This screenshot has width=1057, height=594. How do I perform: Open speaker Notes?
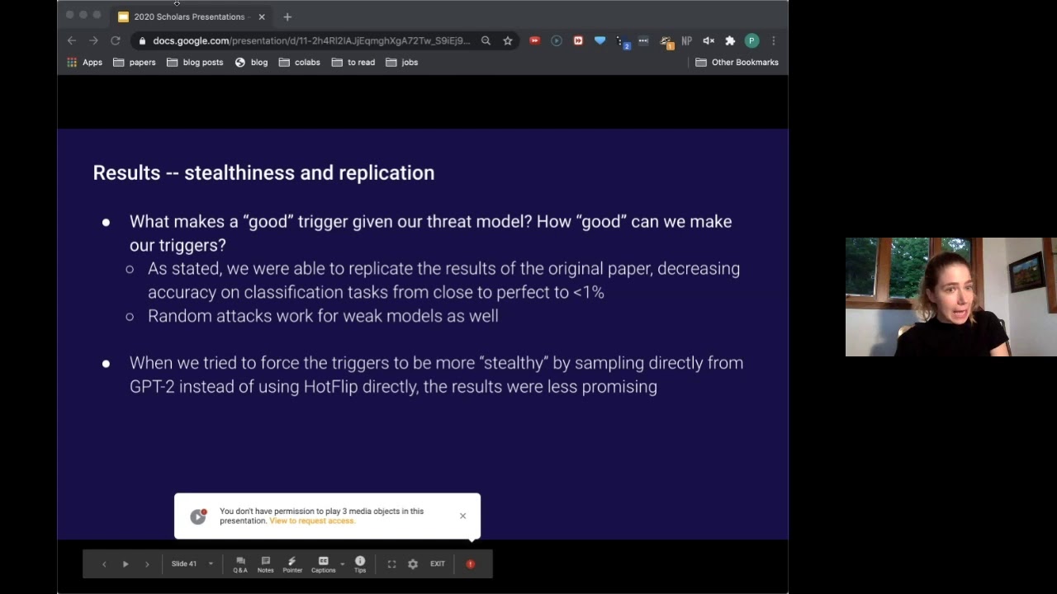pos(265,563)
